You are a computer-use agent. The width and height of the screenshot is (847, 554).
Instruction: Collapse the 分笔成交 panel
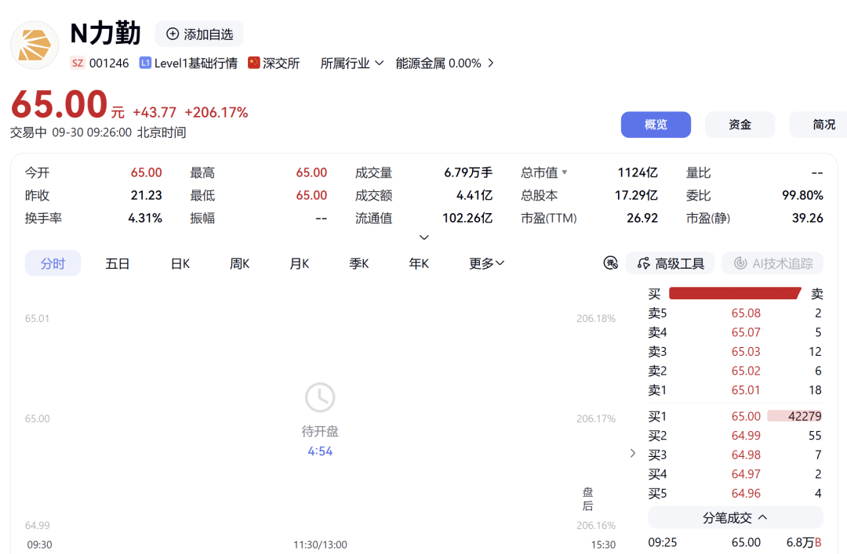736,518
